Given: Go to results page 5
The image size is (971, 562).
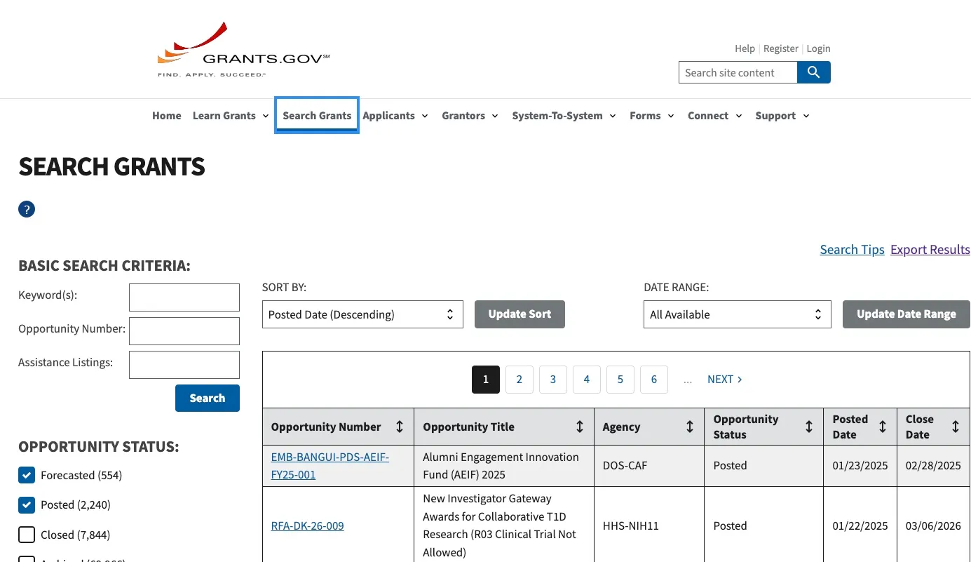Looking at the screenshot, I should pos(620,380).
